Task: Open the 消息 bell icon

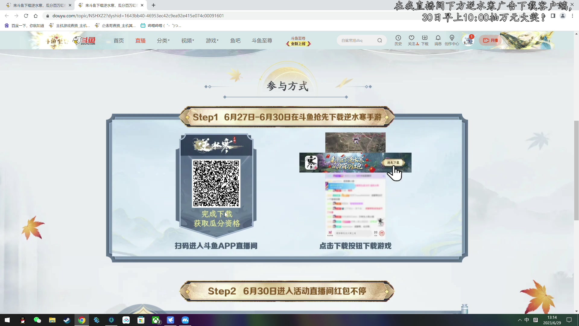Action: (438, 40)
